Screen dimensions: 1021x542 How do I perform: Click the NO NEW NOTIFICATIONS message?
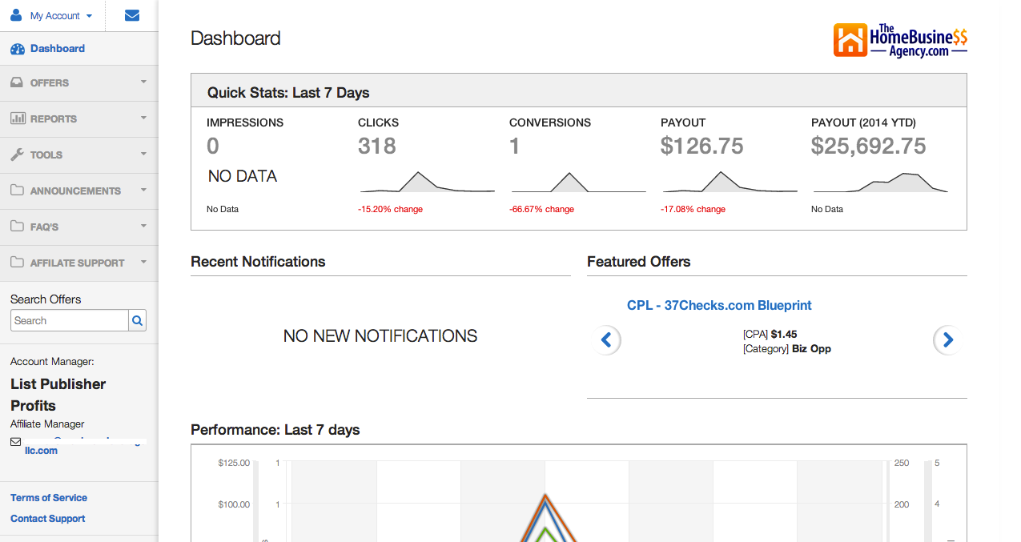point(380,336)
